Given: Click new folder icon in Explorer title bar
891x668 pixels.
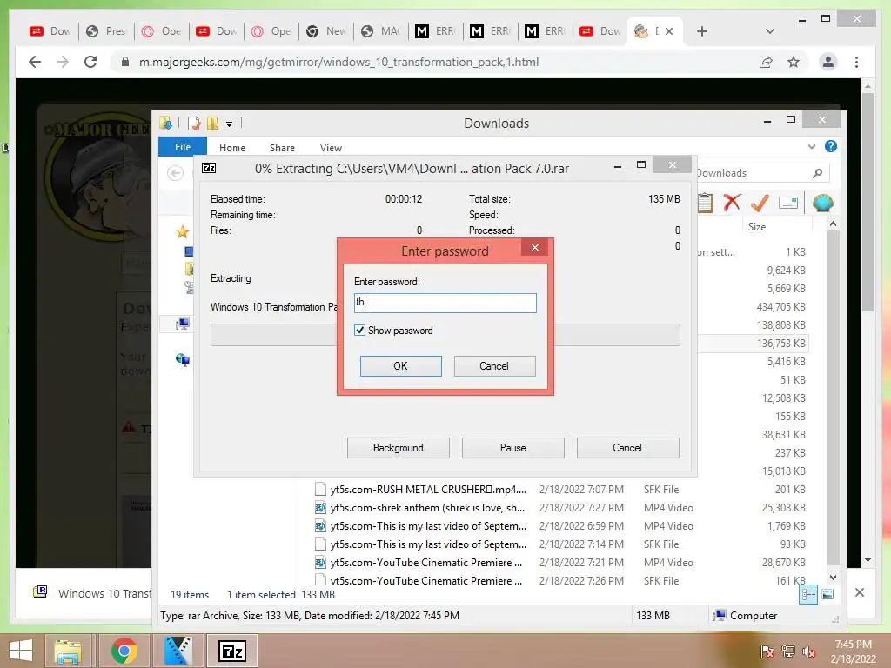Looking at the screenshot, I should coord(212,124).
